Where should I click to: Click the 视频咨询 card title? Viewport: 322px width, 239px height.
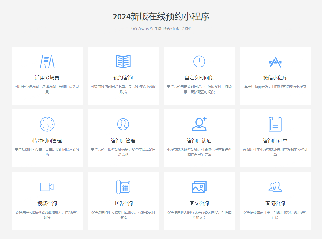pos(47,204)
